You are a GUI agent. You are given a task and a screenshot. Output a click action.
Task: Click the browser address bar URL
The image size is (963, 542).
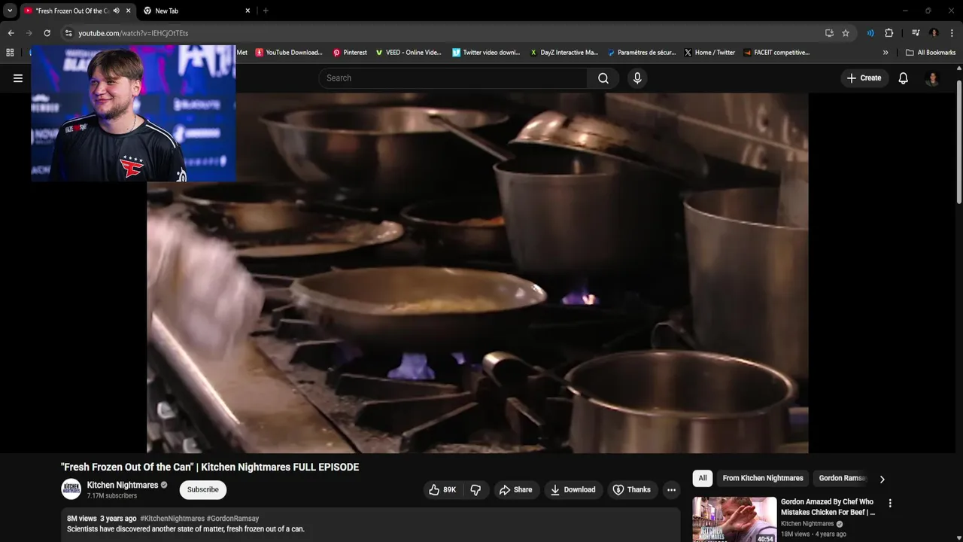pyautogui.click(x=133, y=33)
